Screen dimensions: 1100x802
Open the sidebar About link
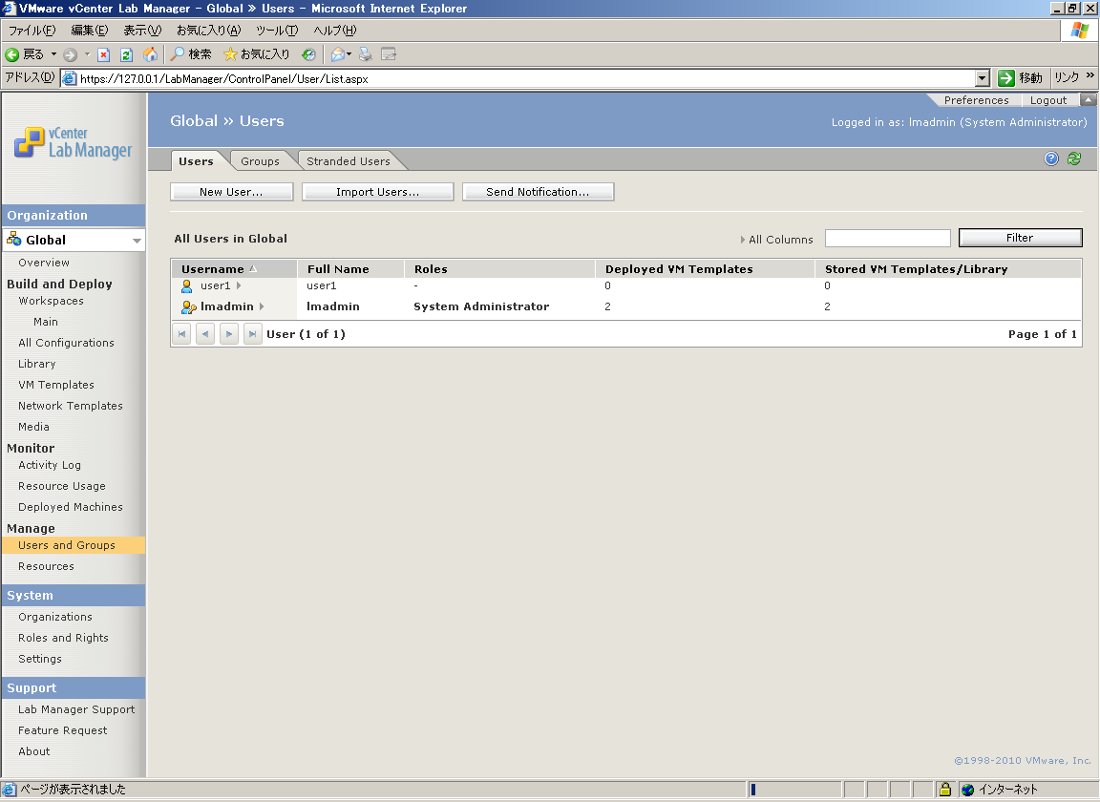pyautogui.click(x=34, y=751)
